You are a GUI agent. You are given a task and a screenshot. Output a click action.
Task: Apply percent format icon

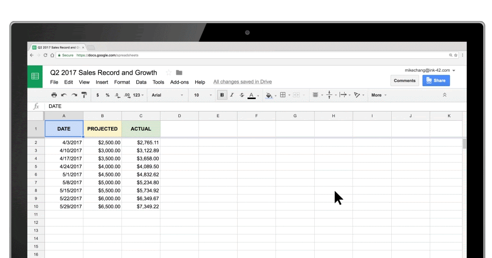tap(107, 95)
